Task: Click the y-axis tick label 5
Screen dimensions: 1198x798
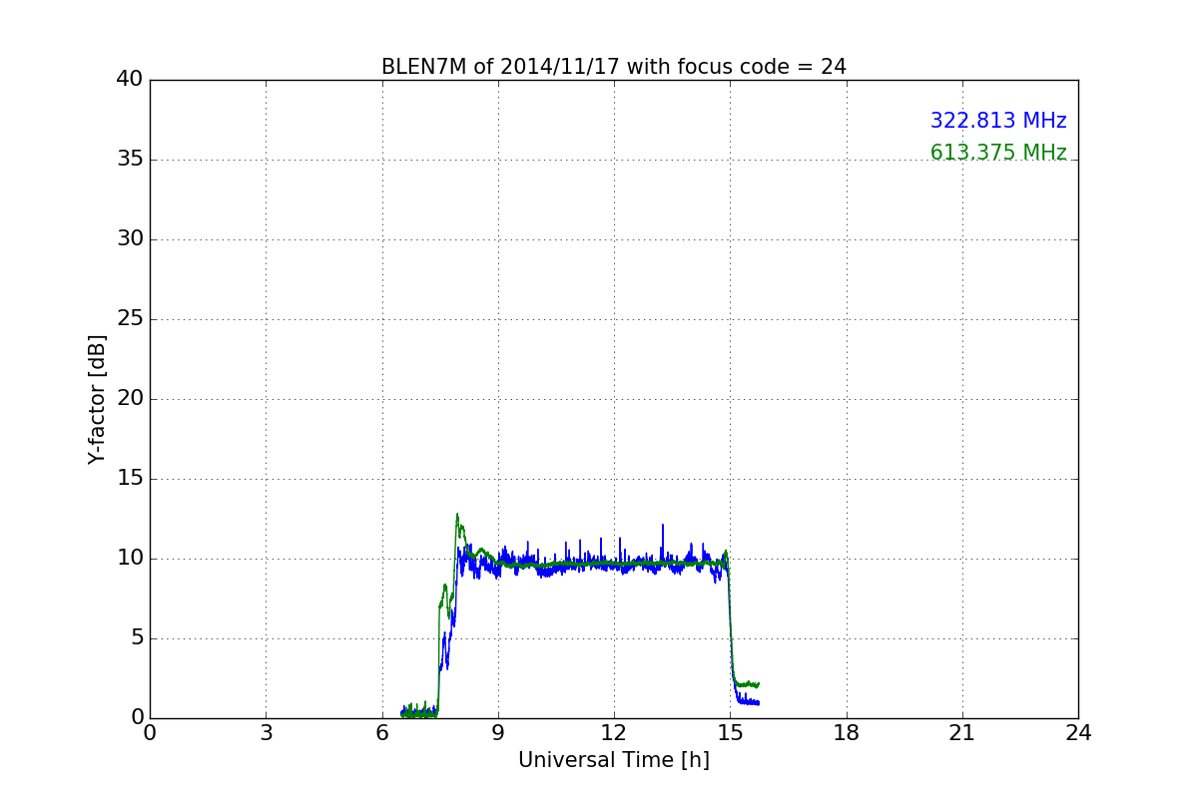Action: point(137,638)
